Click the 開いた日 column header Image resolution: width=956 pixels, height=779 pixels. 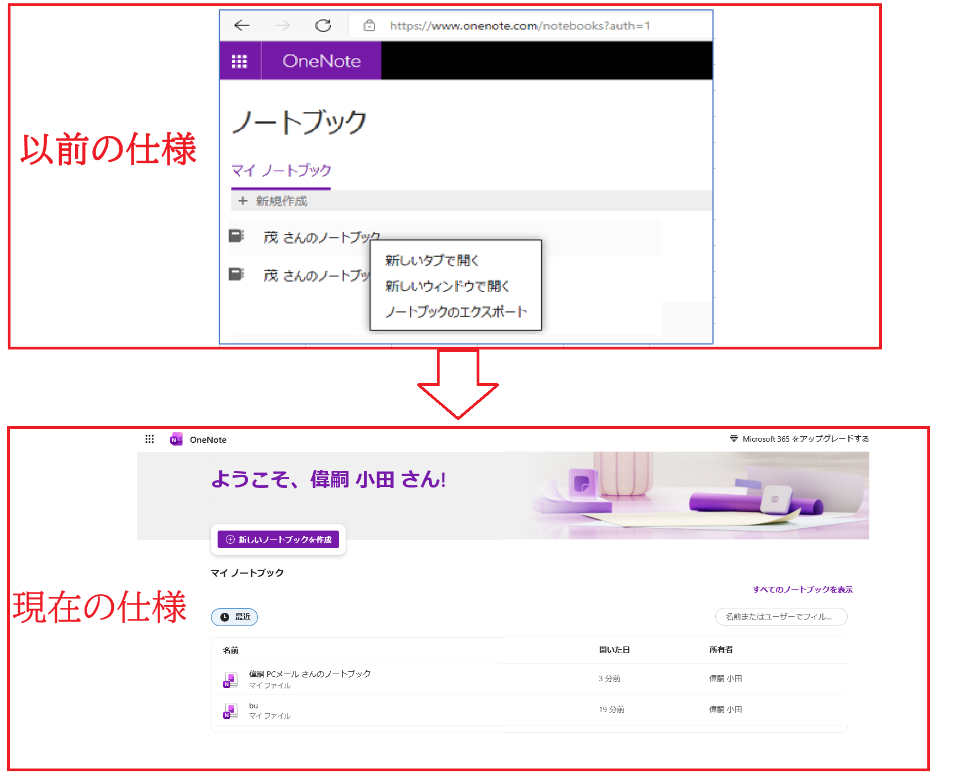point(615,650)
